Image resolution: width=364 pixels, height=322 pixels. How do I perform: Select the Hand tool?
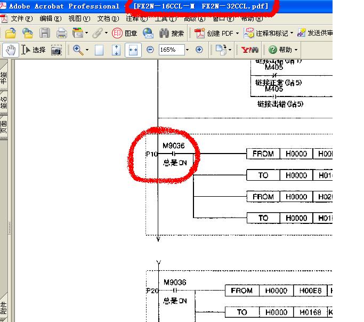click(10, 50)
